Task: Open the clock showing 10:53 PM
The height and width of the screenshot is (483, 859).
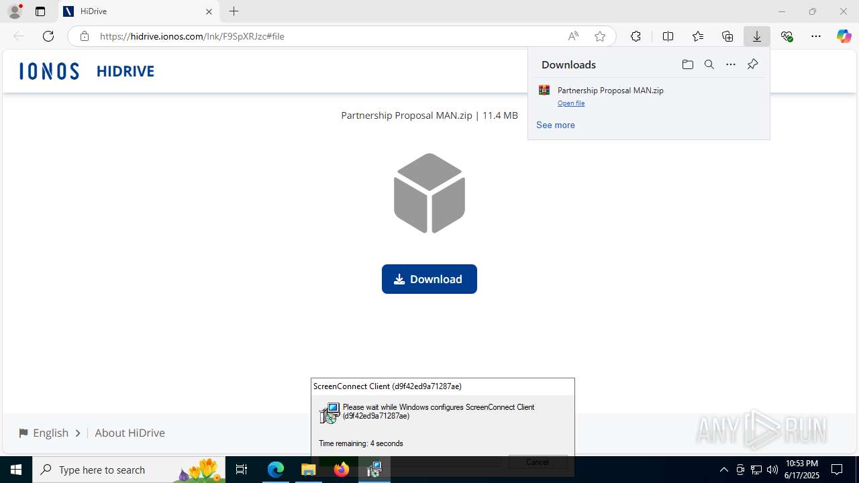Action: [801, 470]
